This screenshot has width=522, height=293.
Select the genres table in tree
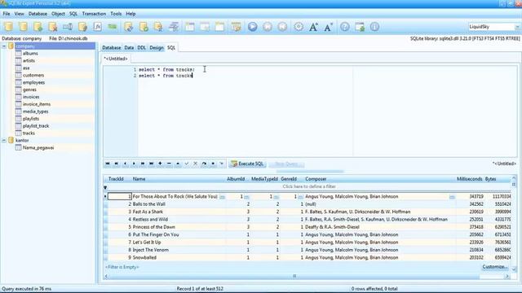pos(29,90)
